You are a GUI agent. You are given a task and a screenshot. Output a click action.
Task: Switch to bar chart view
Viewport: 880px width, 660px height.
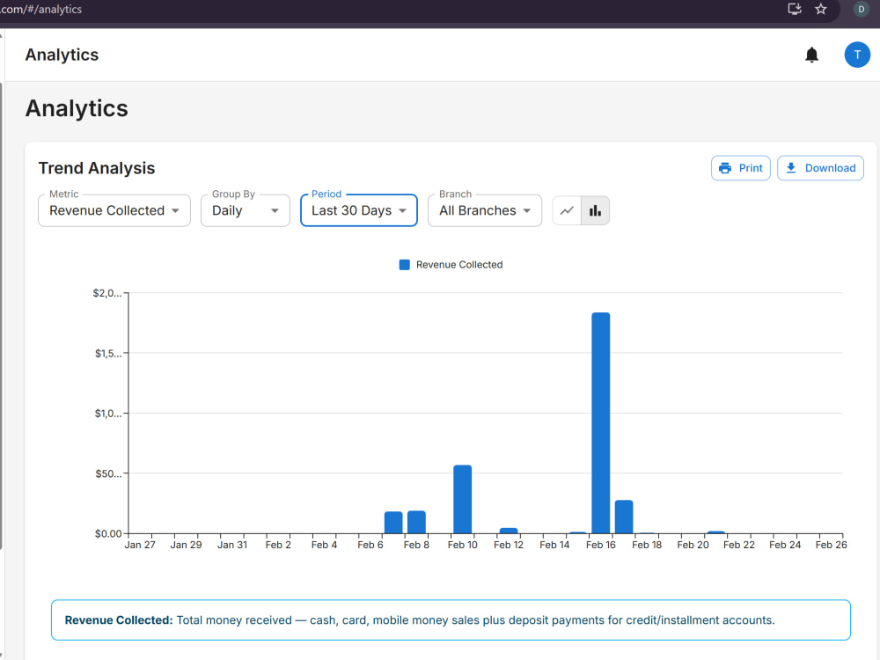595,210
